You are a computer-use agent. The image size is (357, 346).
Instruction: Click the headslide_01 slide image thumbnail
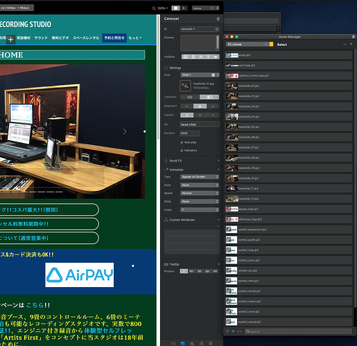185,86
